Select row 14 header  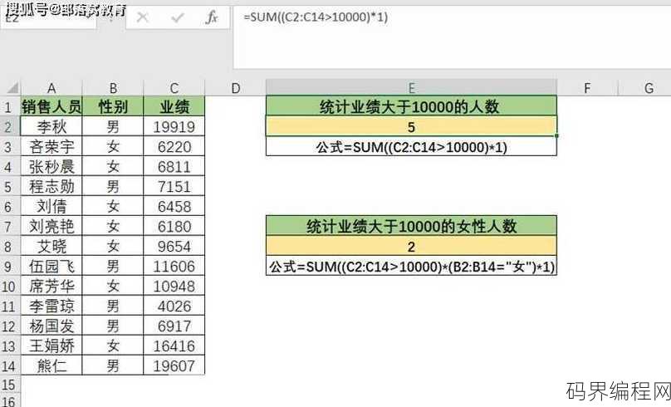pos(9,366)
